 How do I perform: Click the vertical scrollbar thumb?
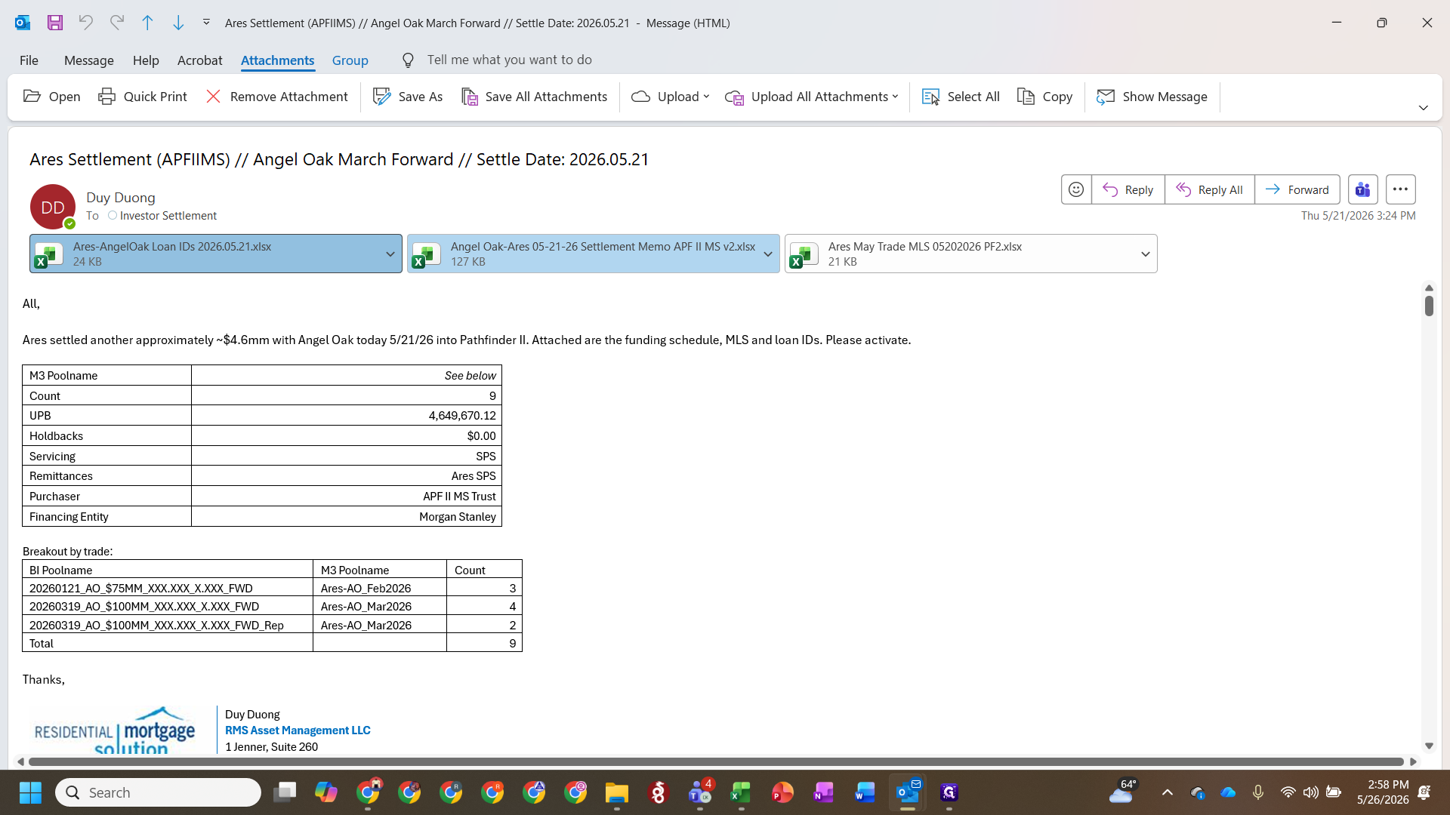click(1429, 306)
